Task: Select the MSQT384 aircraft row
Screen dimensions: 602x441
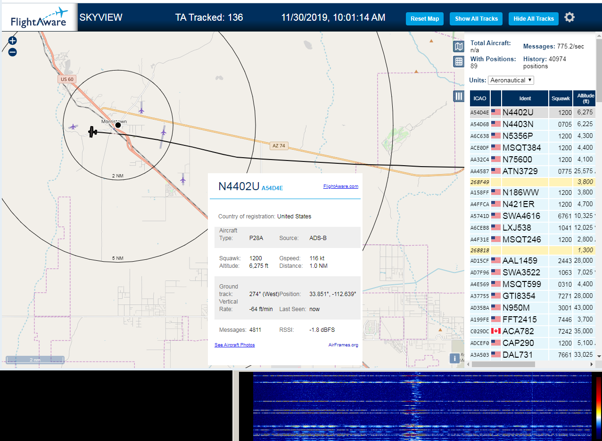Action: coord(533,148)
